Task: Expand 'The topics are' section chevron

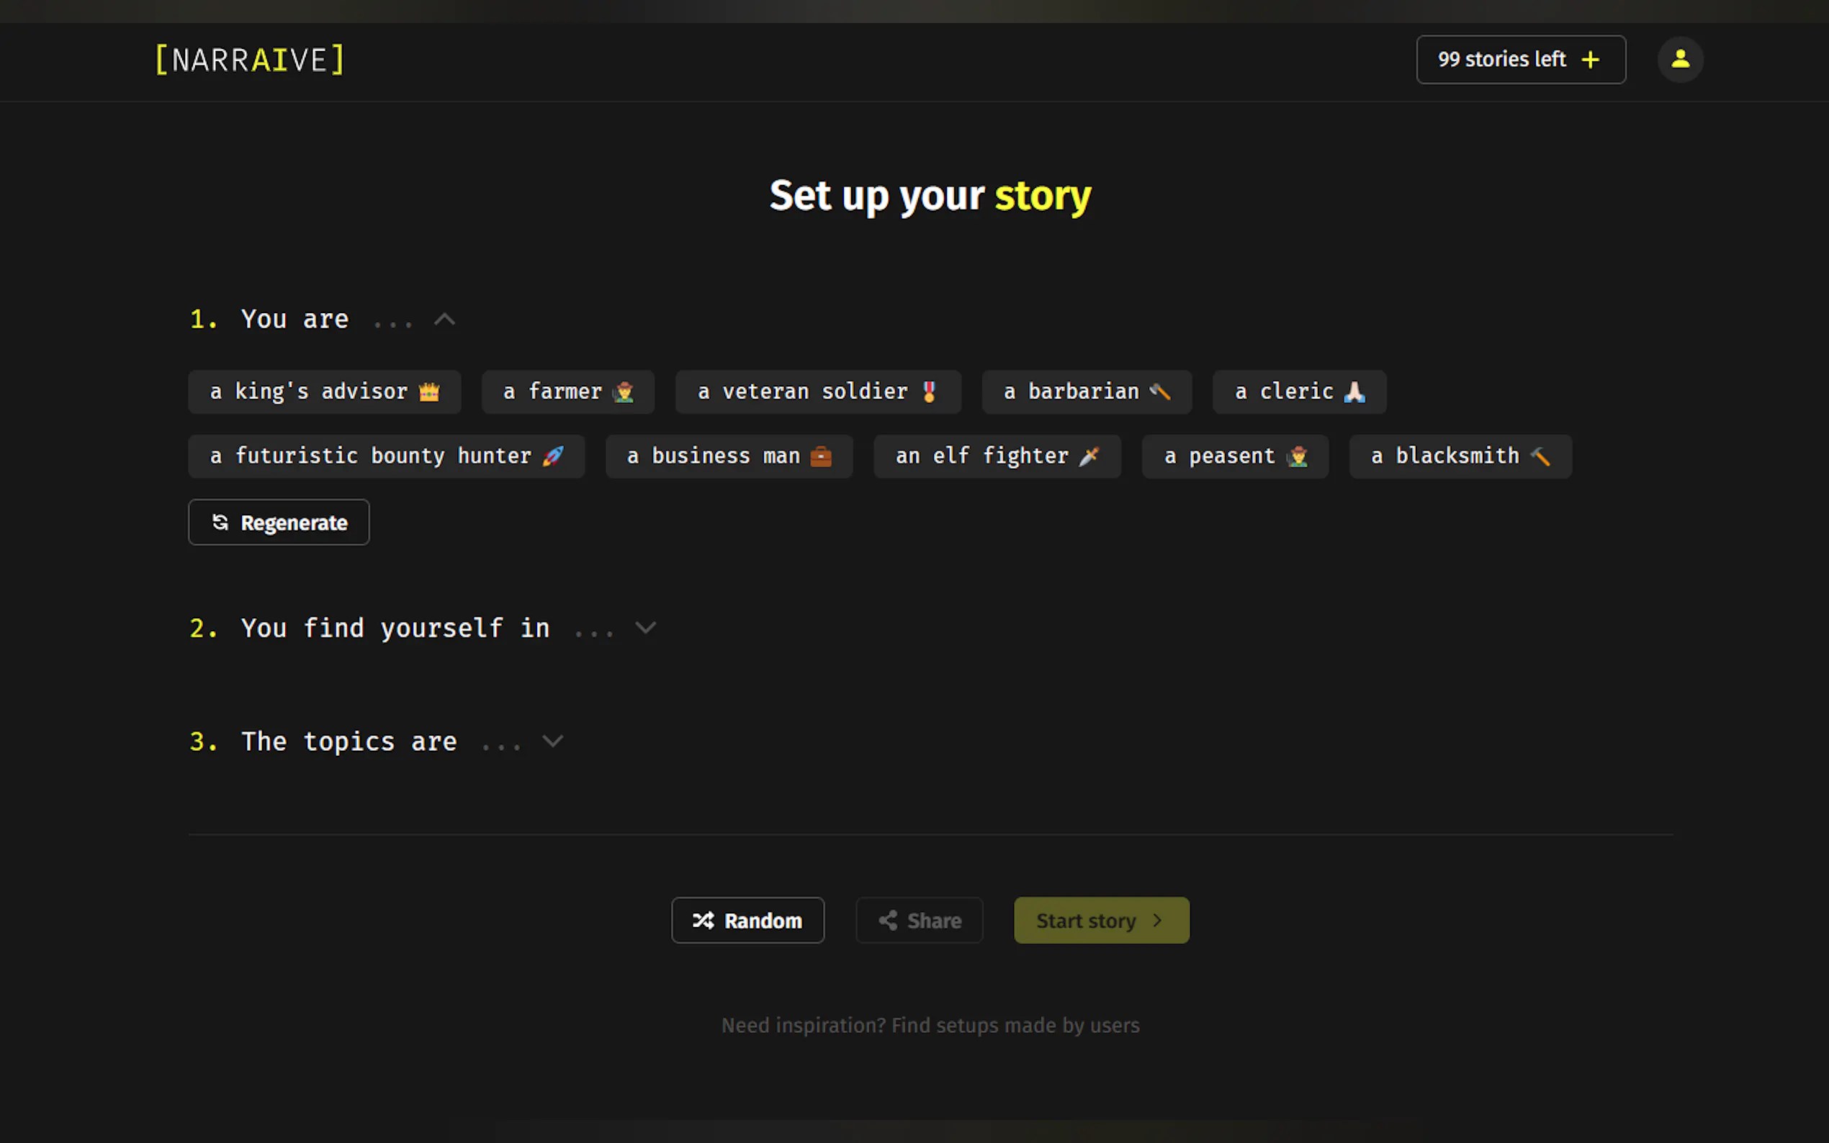Action: (553, 741)
